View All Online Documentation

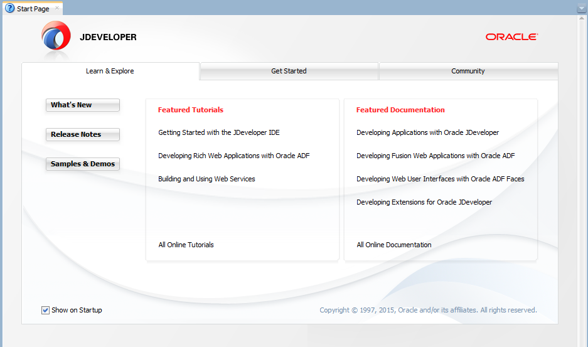(393, 245)
